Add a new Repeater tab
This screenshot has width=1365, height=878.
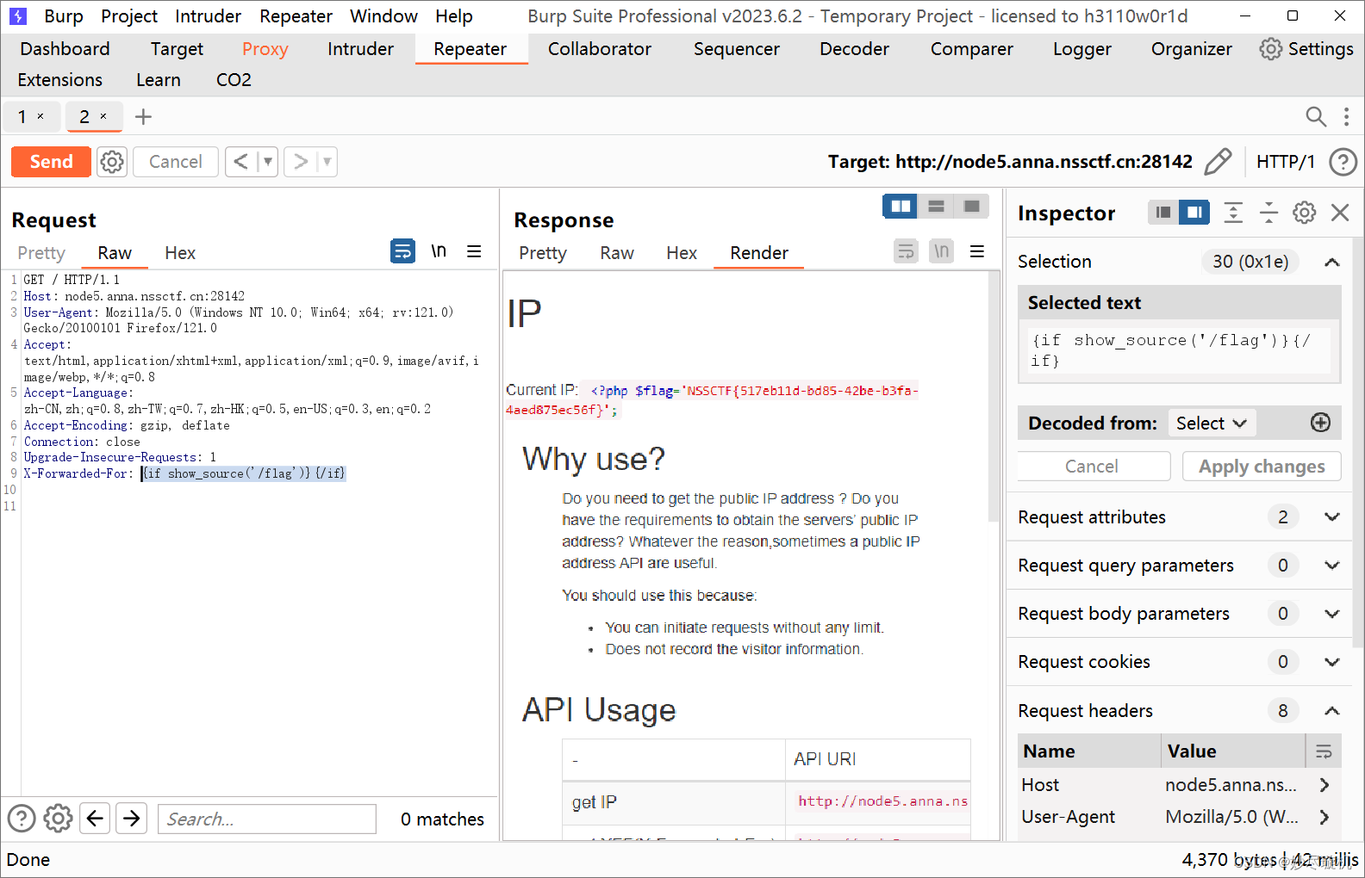[143, 117]
